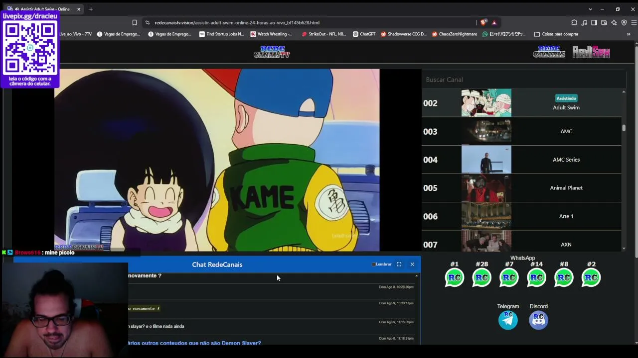This screenshot has height=358, width=638.
Task: Click the channel list scrollbar thumb
Action: (x=624, y=128)
